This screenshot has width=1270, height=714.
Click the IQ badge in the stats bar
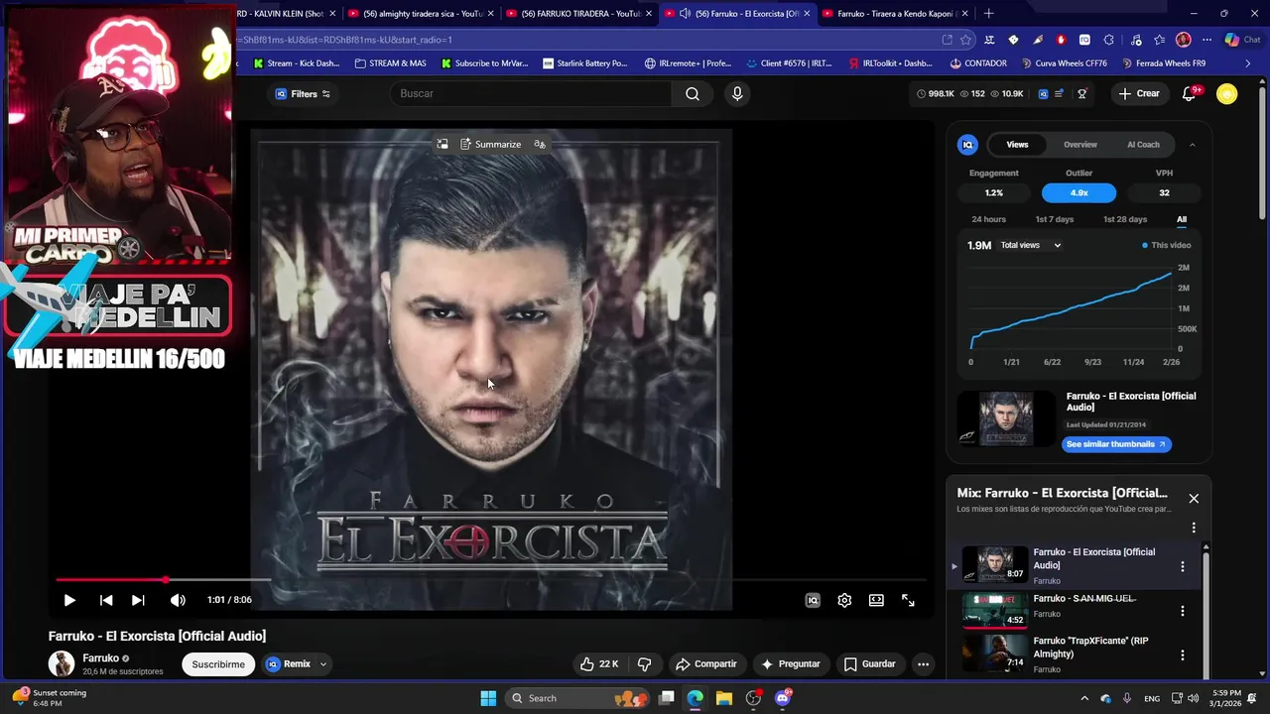click(1043, 94)
